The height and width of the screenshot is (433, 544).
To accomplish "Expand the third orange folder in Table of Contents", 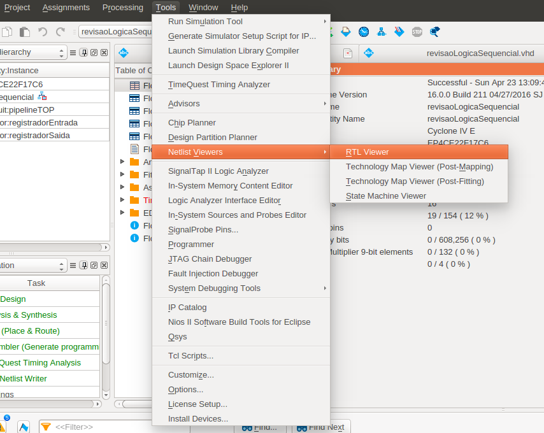I will (x=122, y=187).
